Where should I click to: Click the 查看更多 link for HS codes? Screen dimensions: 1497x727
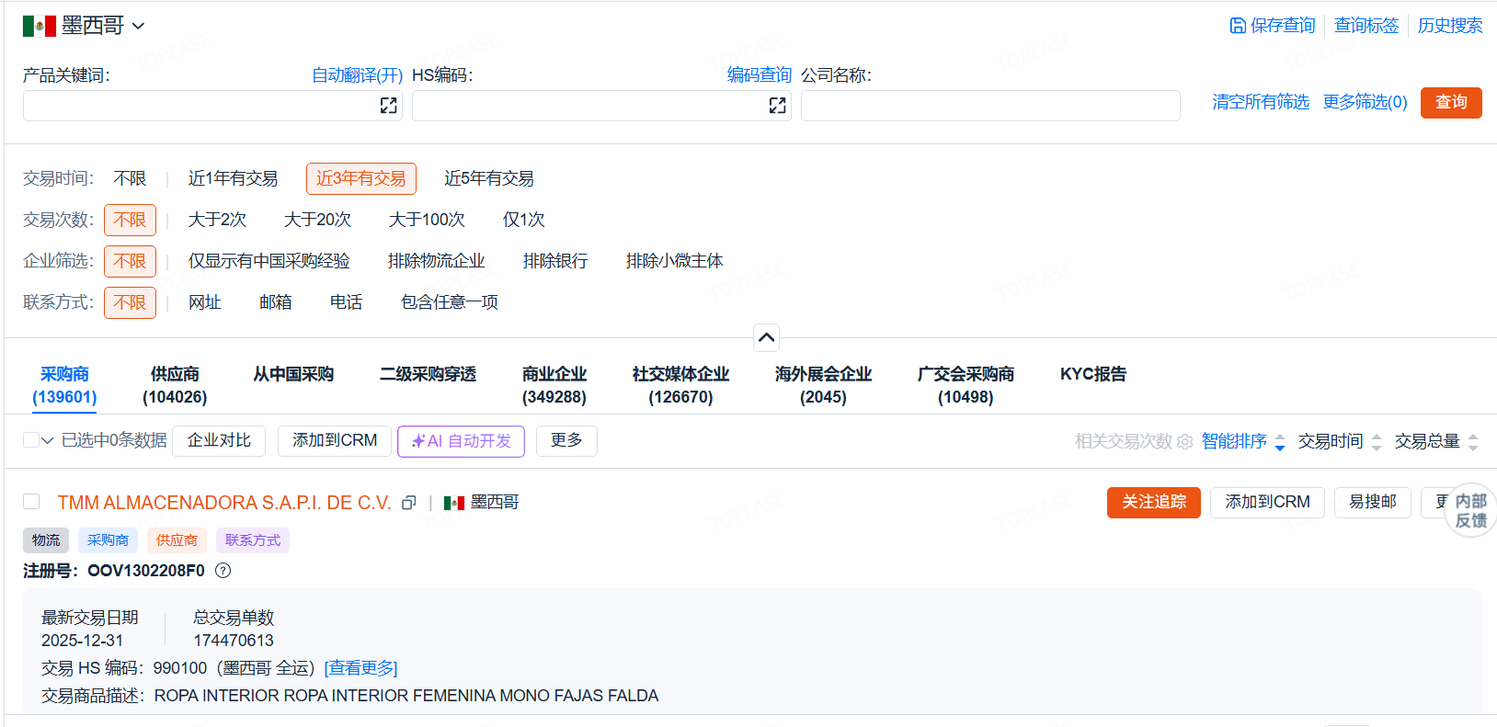pos(360,668)
